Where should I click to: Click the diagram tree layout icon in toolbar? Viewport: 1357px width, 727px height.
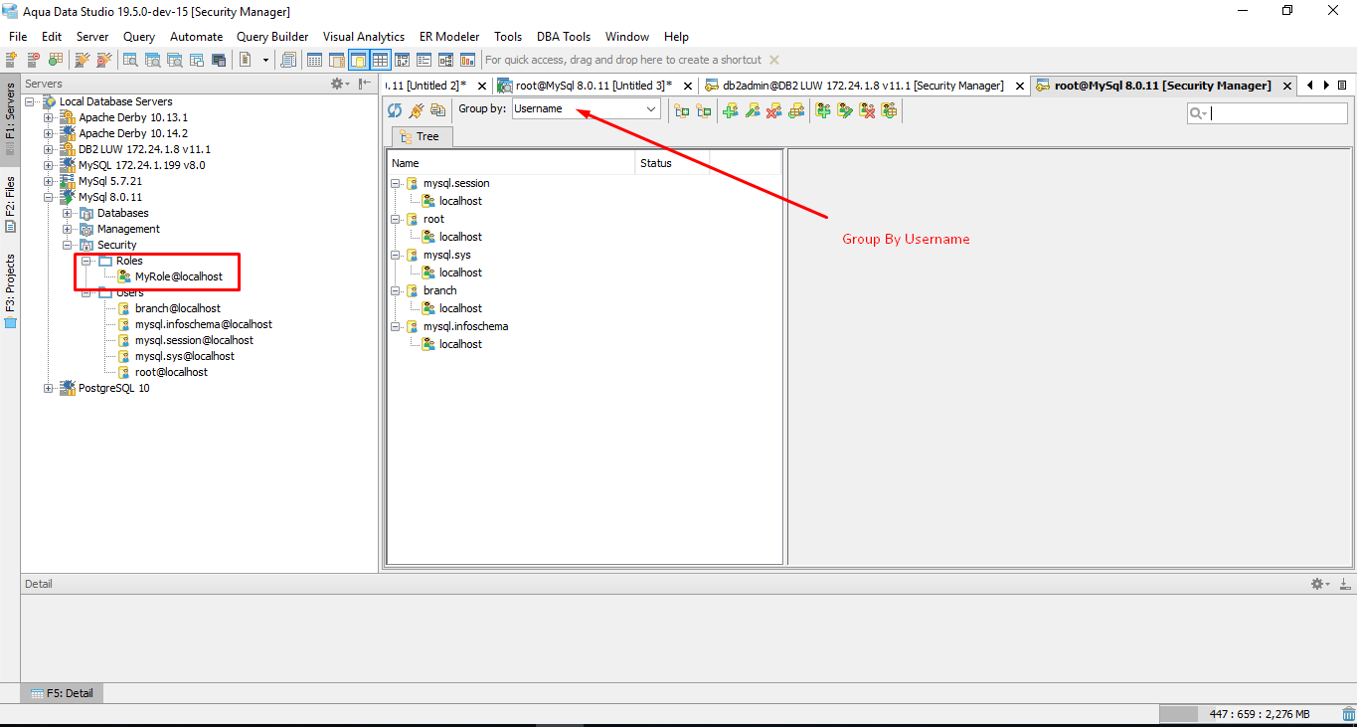(445, 60)
